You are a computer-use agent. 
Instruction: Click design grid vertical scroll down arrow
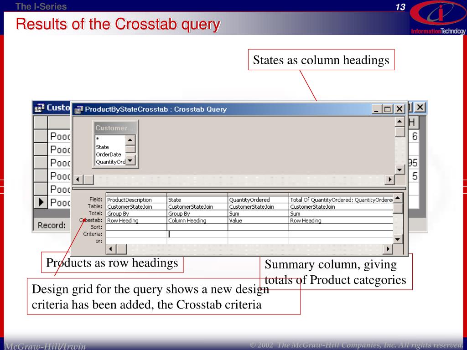pyautogui.click(x=398, y=239)
